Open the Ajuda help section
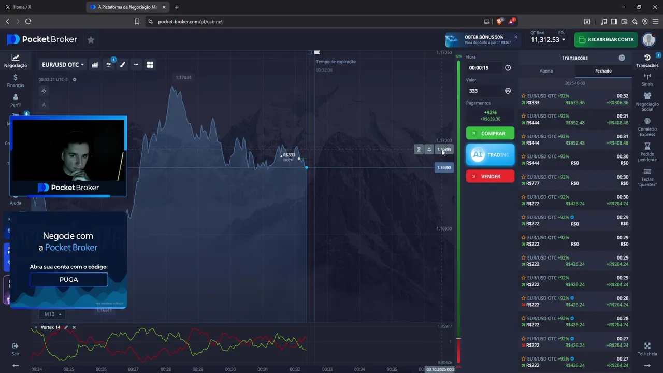The image size is (663, 373). pos(16,199)
